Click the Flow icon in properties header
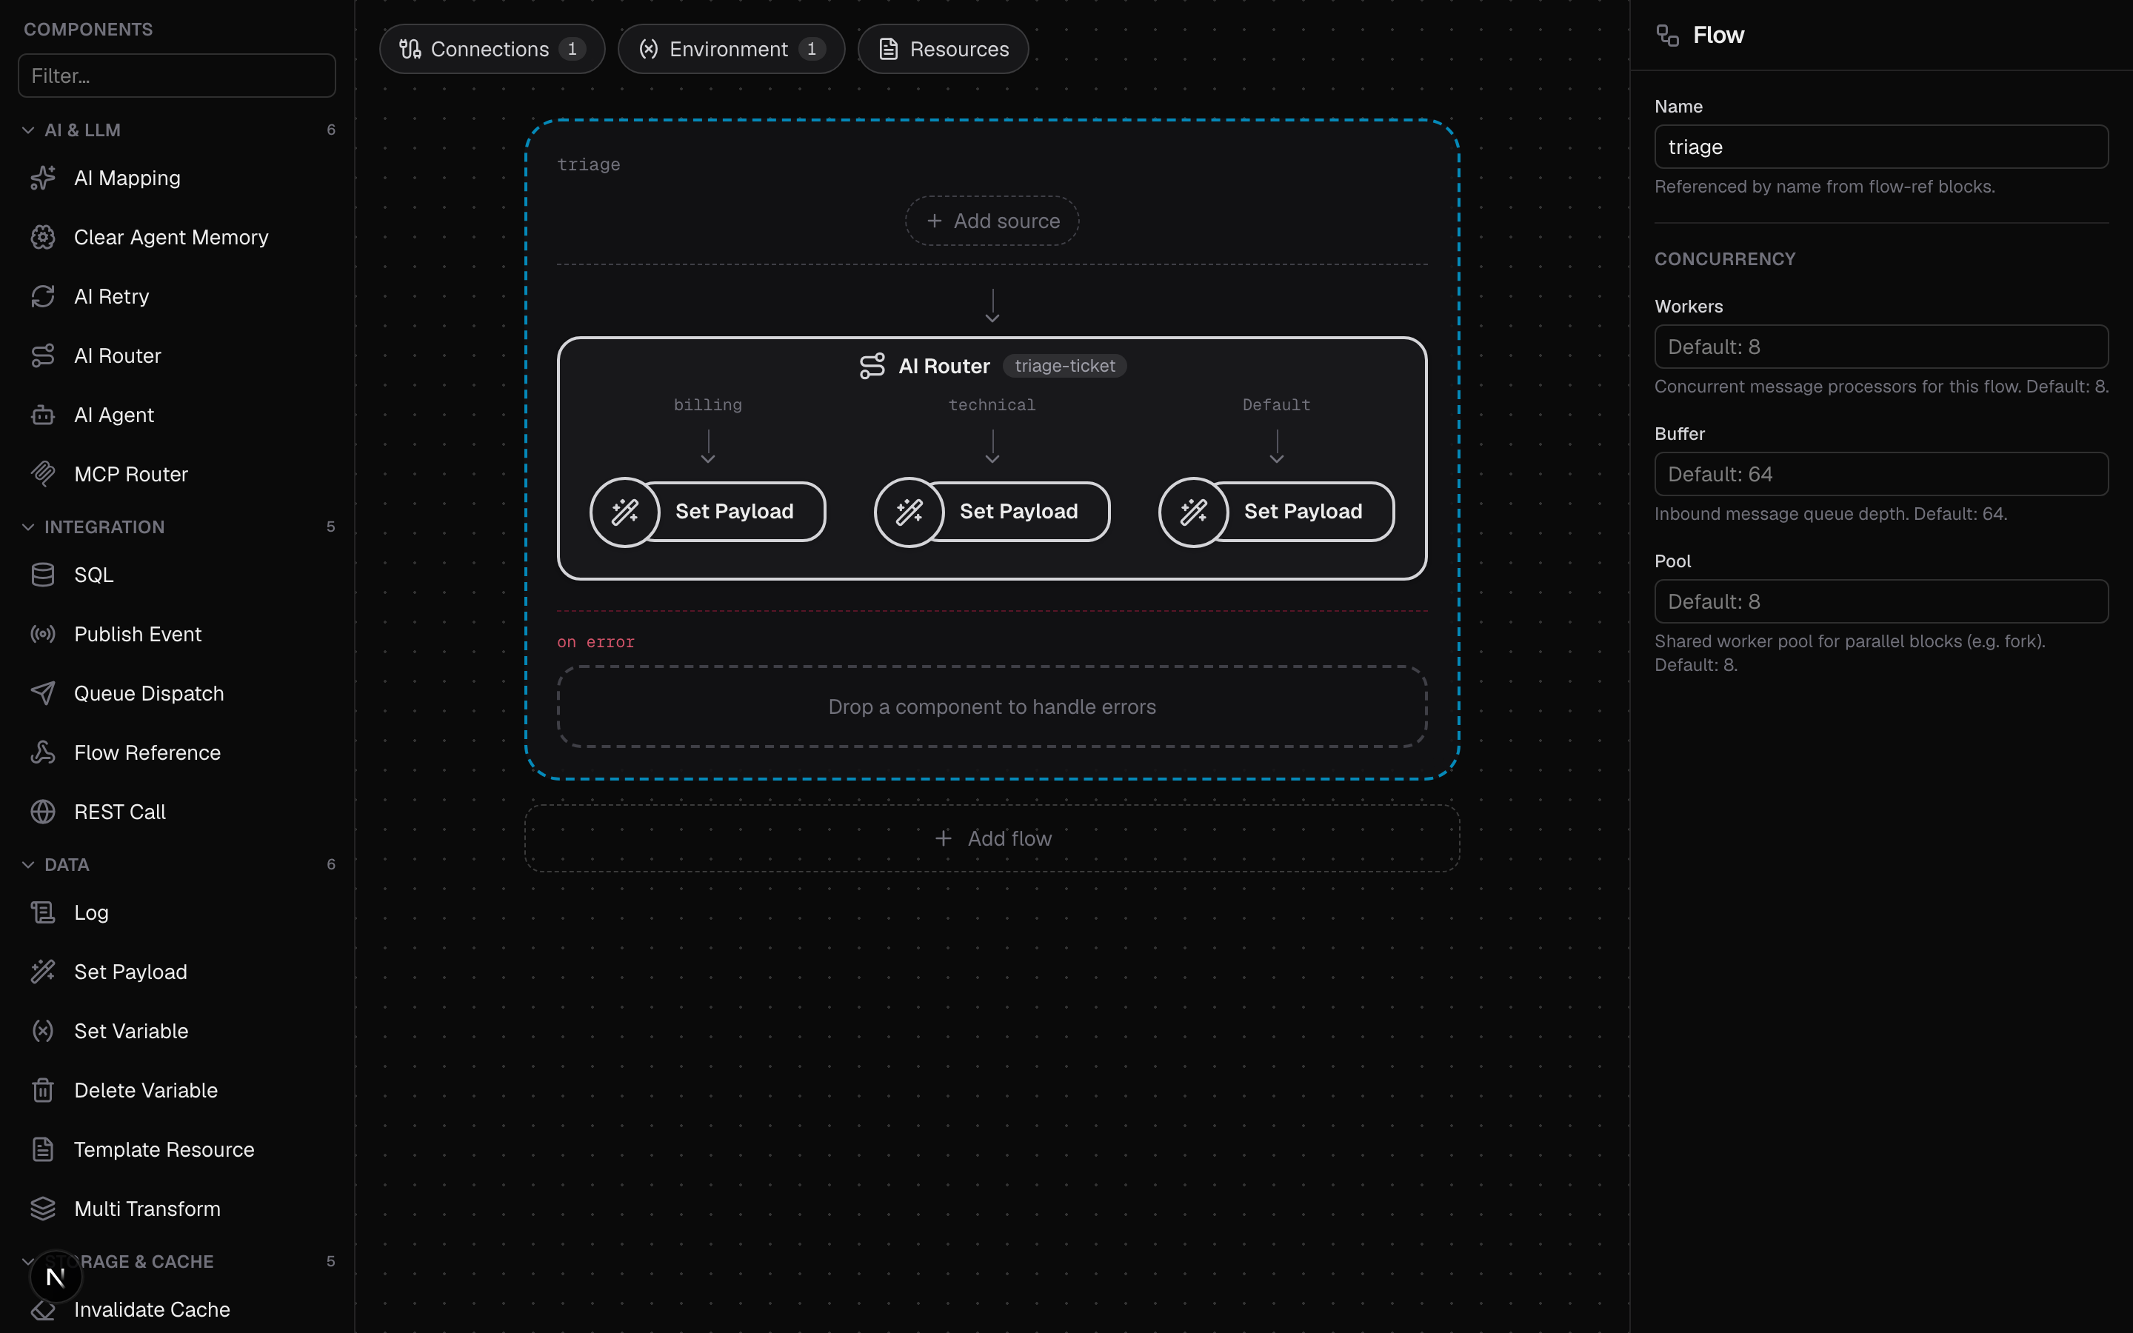The width and height of the screenshot is (2133, 1333). coord(1668,36)
